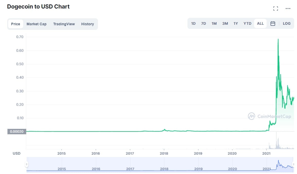Click the right handle of range navigator
Viewport: 297px width, 174px height.
coord(293,164)
